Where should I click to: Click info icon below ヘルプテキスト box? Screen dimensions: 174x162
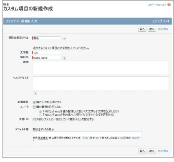(x=35, y=93)
